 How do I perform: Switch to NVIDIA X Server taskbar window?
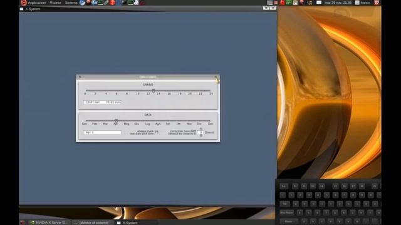click(x=49, y=222)
